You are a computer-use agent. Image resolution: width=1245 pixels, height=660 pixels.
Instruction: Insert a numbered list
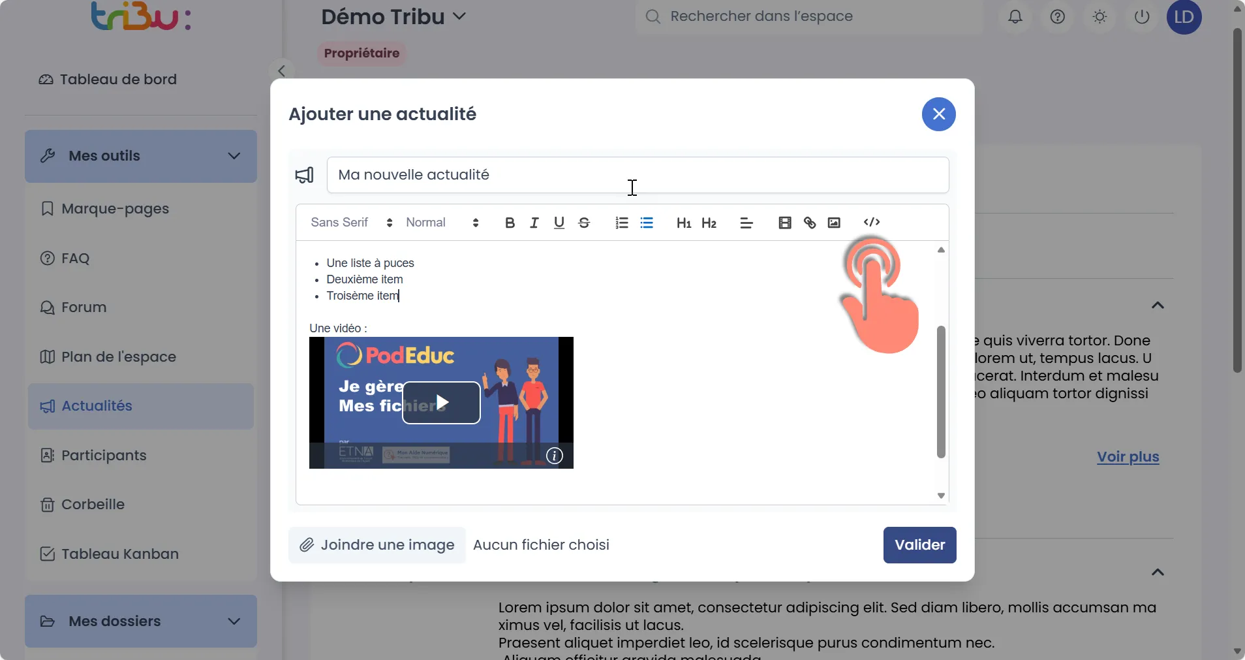621,223
